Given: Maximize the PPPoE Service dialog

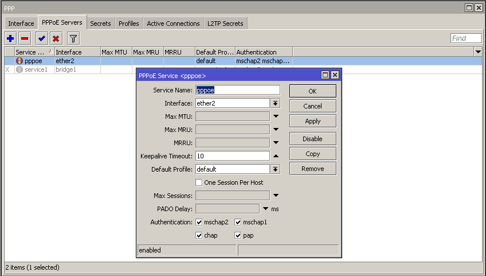Looking at the screenshot, I should pyautogui.click(x=325, y=75).
